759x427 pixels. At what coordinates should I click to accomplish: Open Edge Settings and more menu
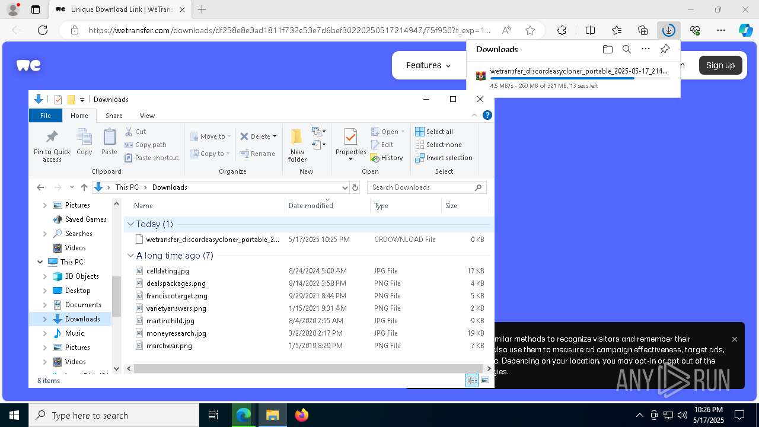click(x=721, y=30)
